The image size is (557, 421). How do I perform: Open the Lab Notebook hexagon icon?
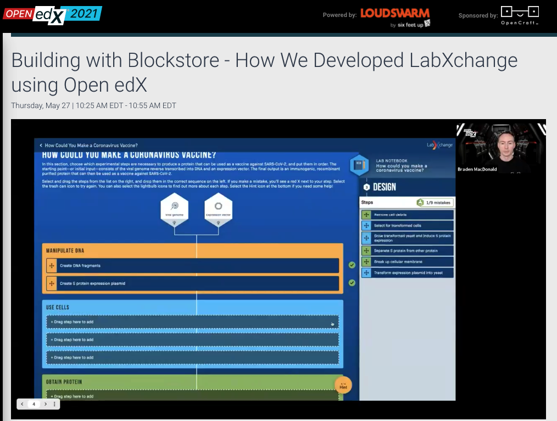point(359,165)
